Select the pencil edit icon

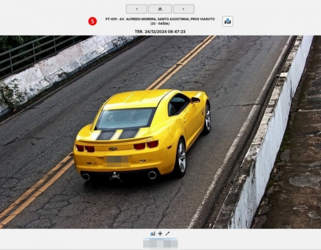(x=168, y=234)
